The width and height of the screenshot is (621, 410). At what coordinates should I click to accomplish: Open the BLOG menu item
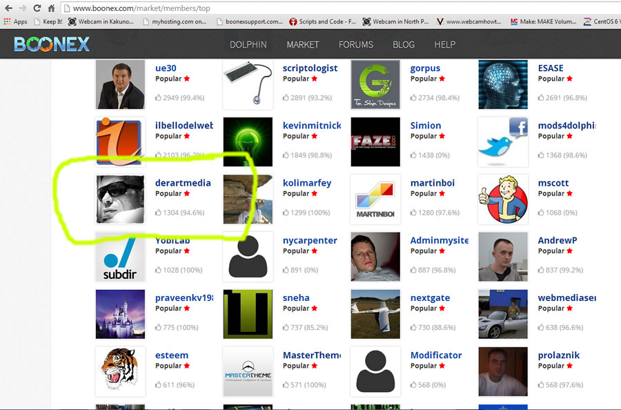tap(404, 45)
